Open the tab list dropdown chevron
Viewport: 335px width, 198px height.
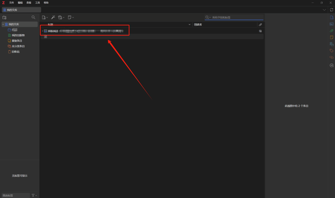(x=324, y=10)
